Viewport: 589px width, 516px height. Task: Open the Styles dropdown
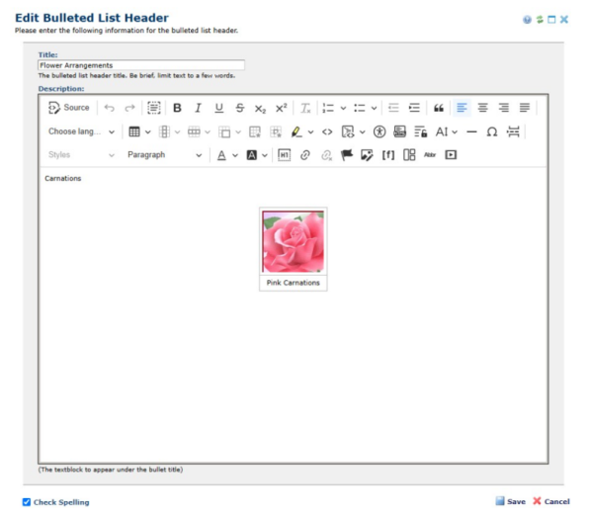(x=81, y=155)
